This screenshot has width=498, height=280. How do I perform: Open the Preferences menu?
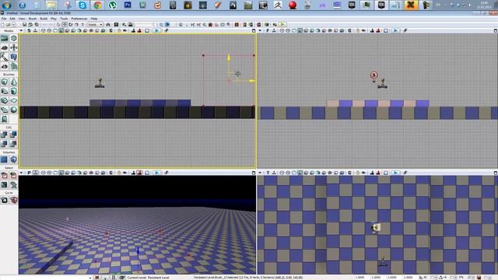(79, 19)
